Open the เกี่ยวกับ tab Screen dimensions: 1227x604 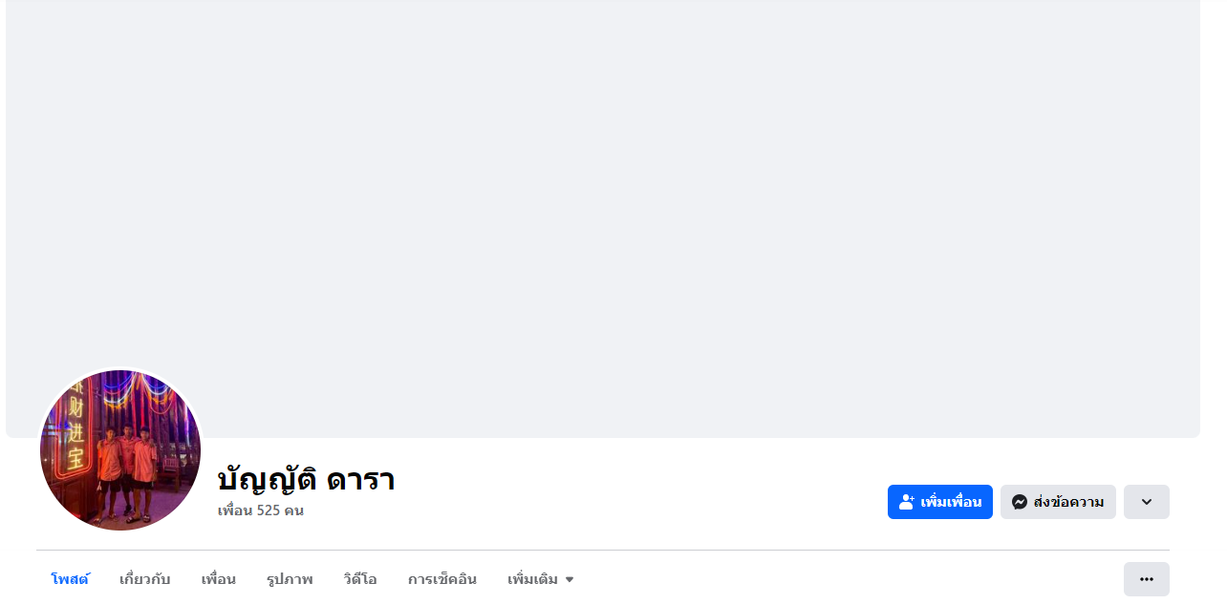point(144,579)
